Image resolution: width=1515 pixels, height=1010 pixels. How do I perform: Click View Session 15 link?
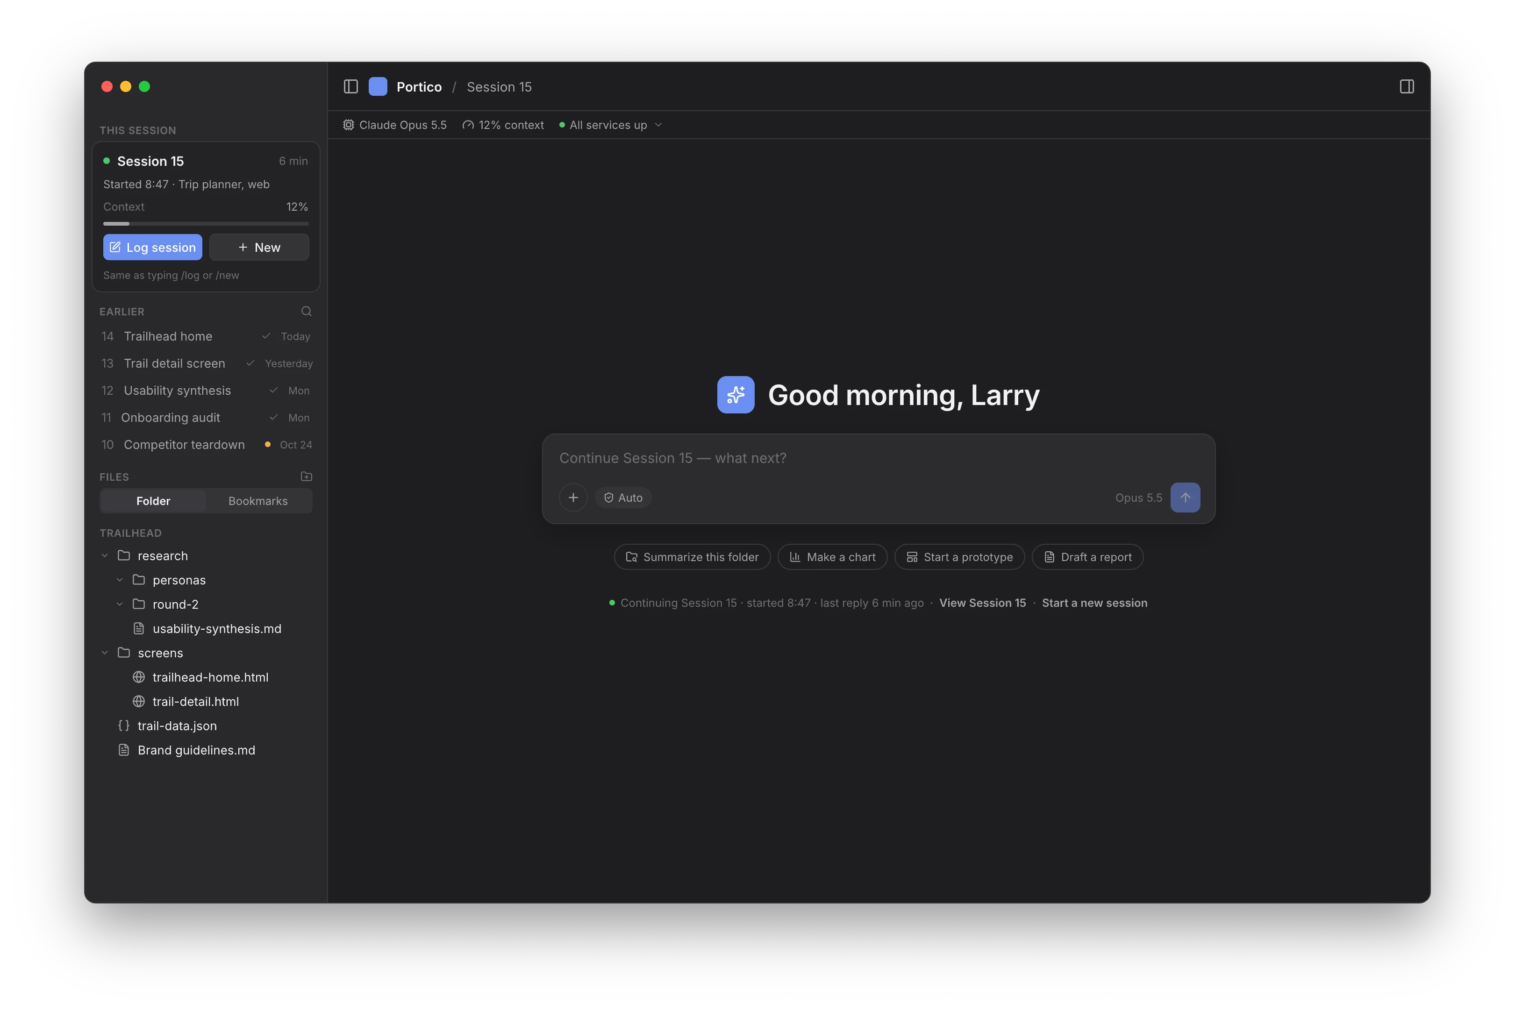(982, 603)
